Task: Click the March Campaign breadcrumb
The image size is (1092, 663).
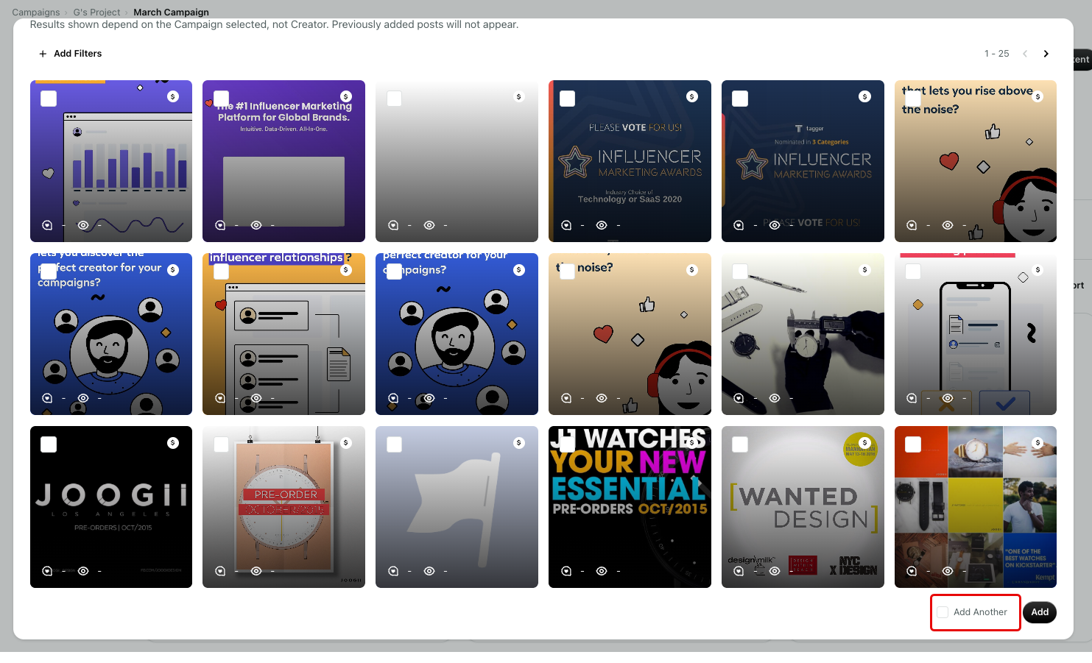Action: [x=171, y=13]
